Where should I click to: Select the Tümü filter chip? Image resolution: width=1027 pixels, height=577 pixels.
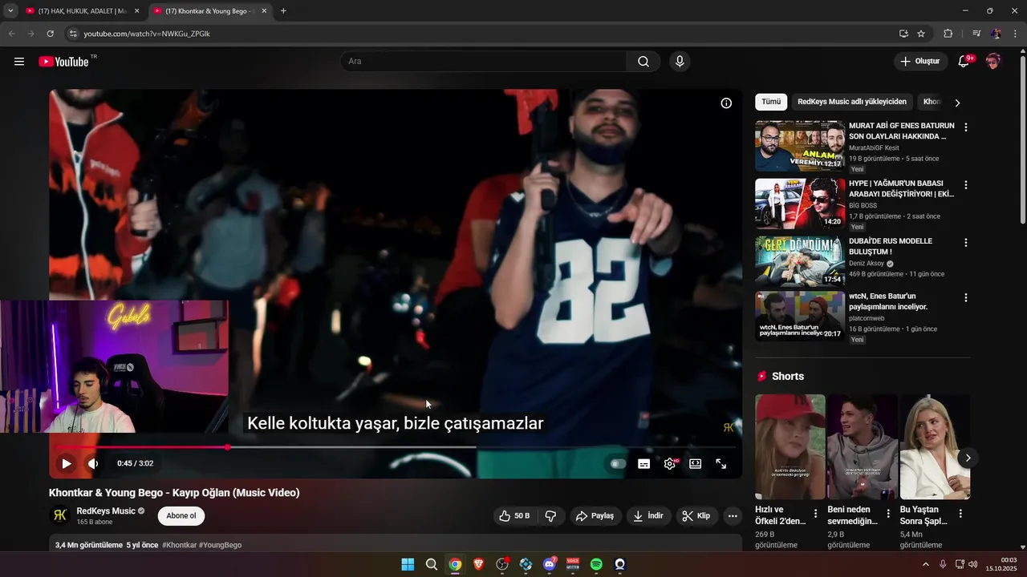click(x=771, y=102)
